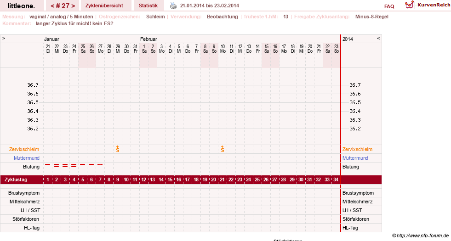Click the printer icon next to date range
The width and height of the screenshot is (451, 241).
173,6
